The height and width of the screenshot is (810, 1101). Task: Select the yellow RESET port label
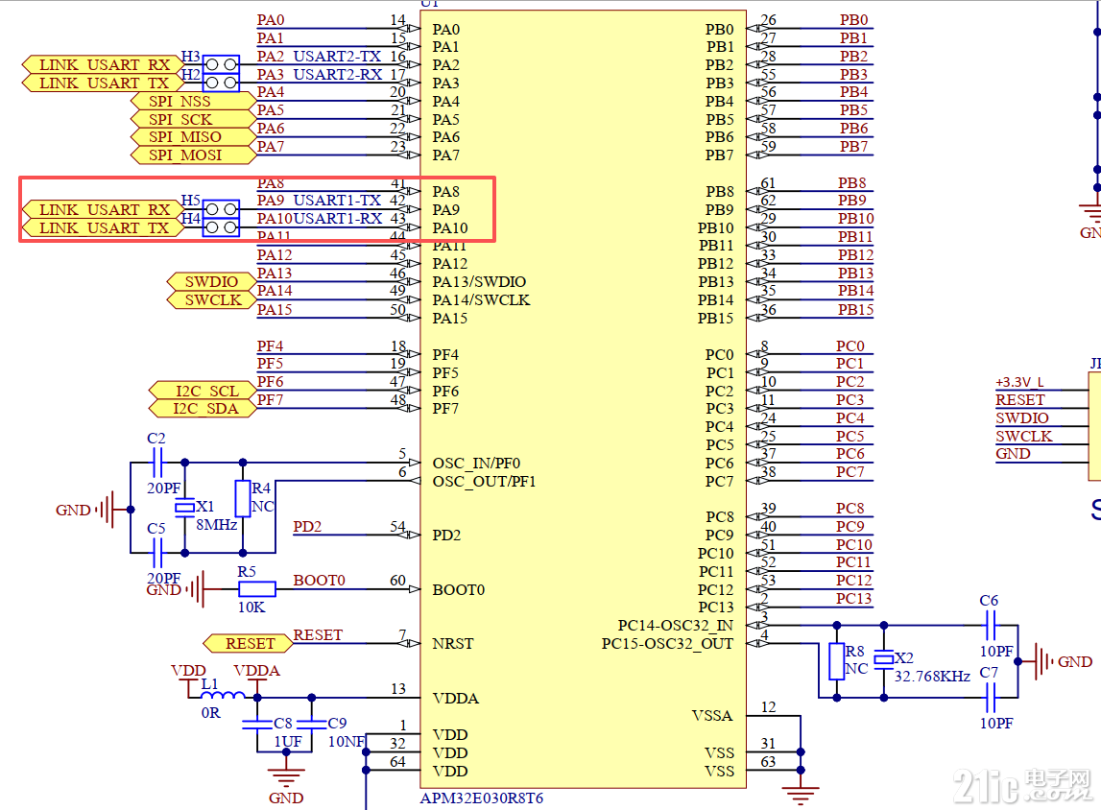[x=248, y=644]
